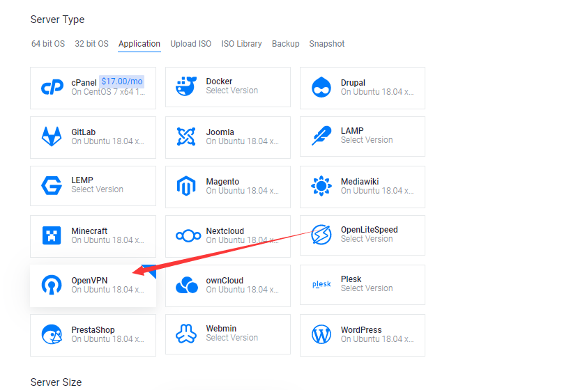Click the GitLab fox icon
This screenshot has height=390, width=562.
click(52, 136)
